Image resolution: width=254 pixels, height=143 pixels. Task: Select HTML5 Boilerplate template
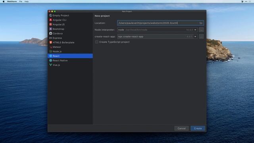[70, 43]
